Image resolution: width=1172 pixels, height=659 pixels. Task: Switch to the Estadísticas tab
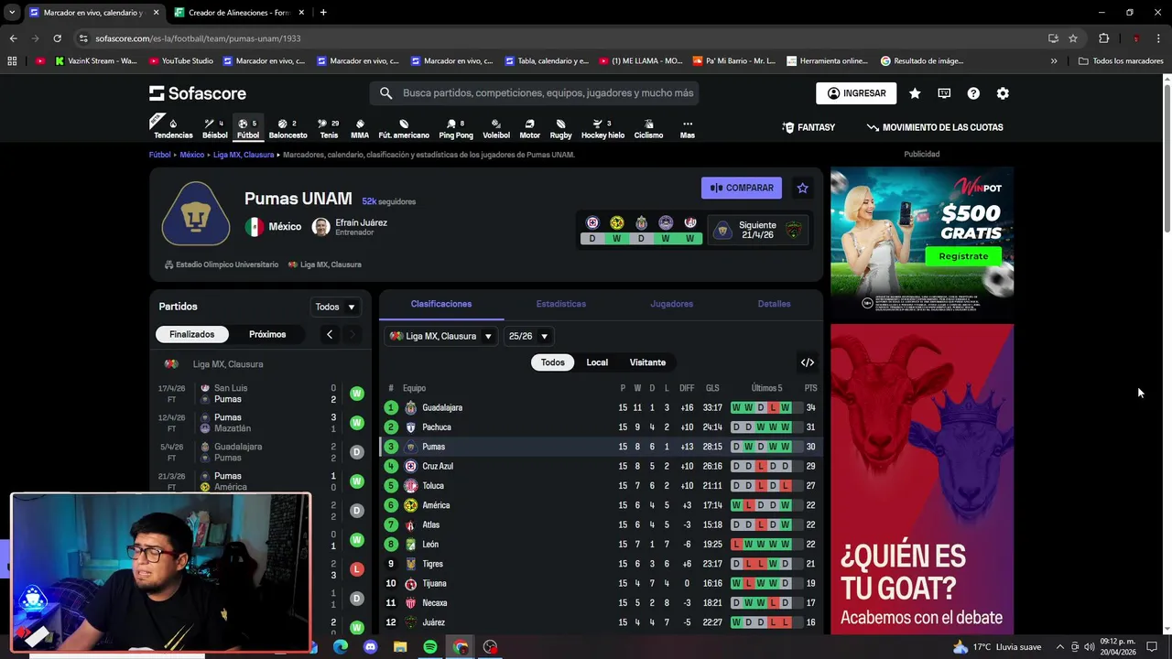561,304
